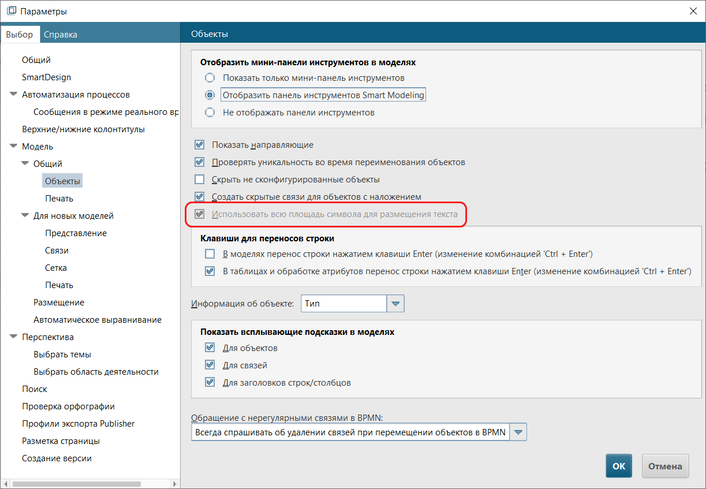Toggle 'Показать направляющие' checkbox
Image resolution: width=706 pixels, height=489 pixels.
click(200, 145)
